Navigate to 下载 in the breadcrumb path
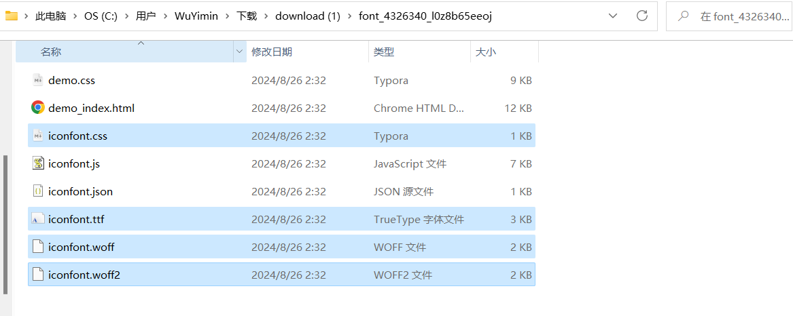Screen dimensions: 793x316 [246, 16]
